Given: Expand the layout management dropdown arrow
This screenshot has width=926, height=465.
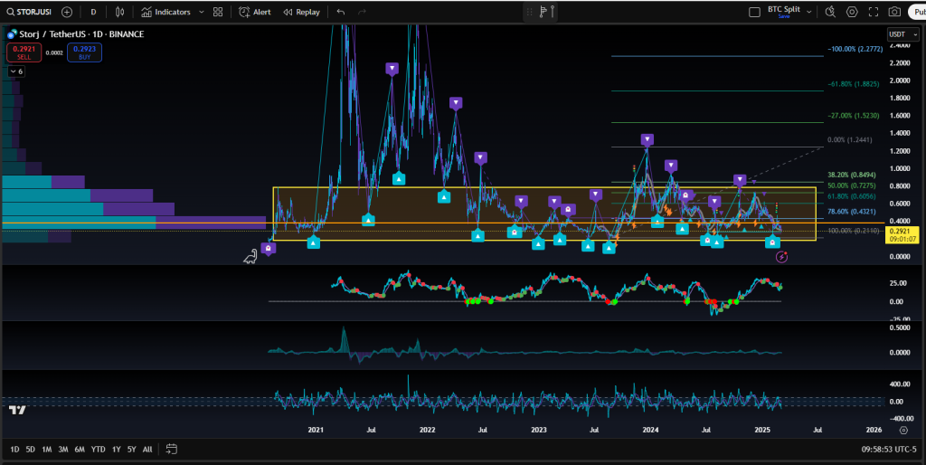Looking at the screenshot, I should coord(809,12).
